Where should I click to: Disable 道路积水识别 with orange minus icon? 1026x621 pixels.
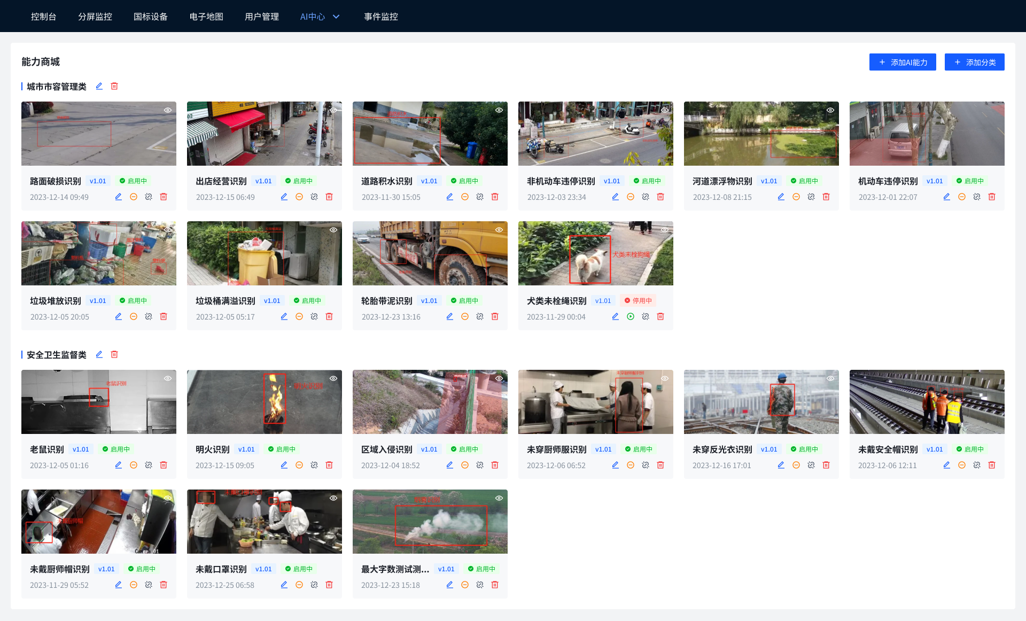point(465,197)
